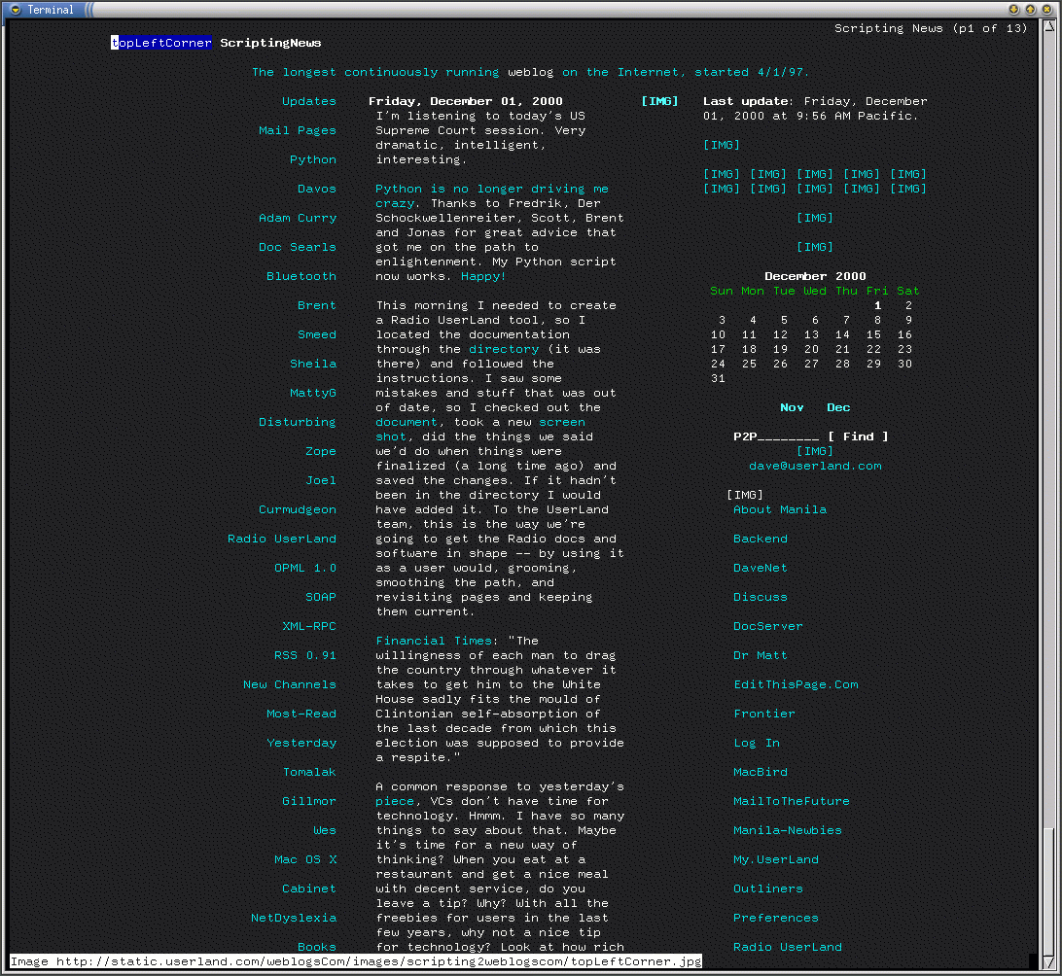This screenshot has width=1062, height=976.
Task: Select the highlighted topLeftCorner image link
Action: (160, 43)
